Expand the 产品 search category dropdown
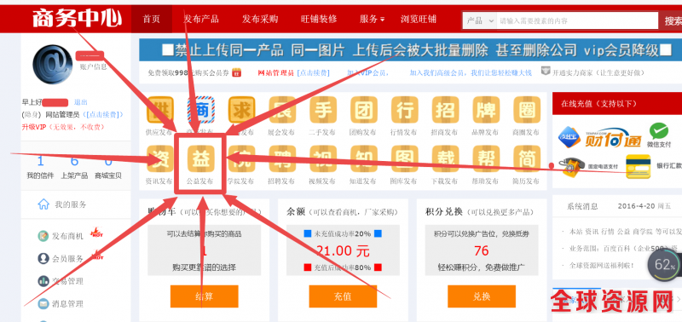Viewport: 682px width, 322px height. point(480,20)
